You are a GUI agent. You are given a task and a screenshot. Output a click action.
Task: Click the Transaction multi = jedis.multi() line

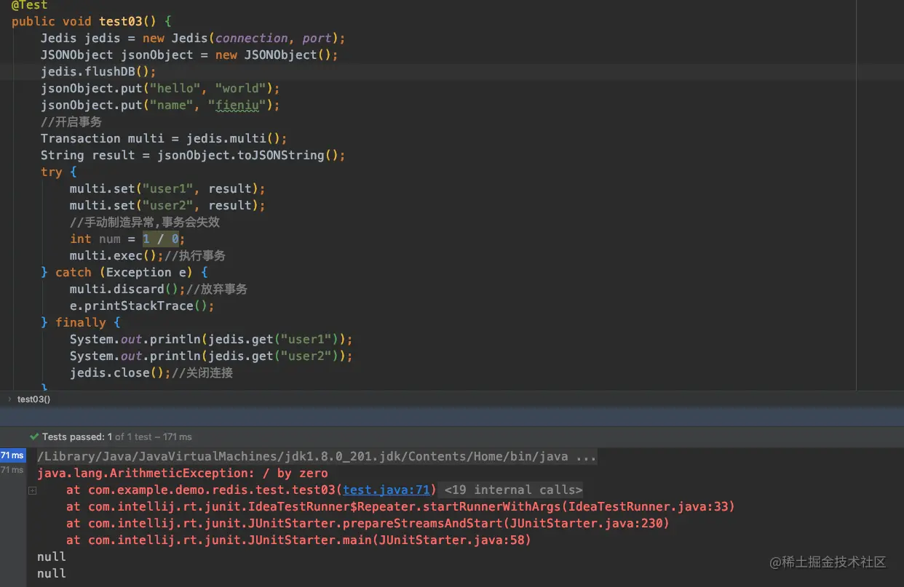tap(164, 138)
